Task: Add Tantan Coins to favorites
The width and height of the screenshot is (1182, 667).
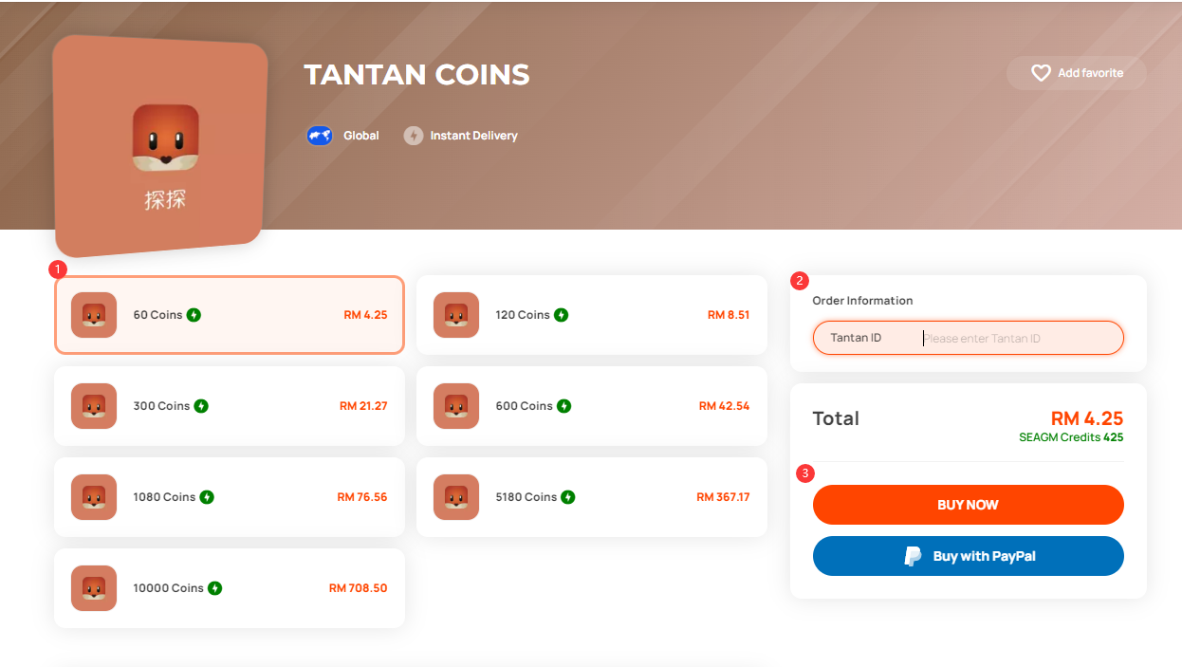Action: pos(1077,73)
